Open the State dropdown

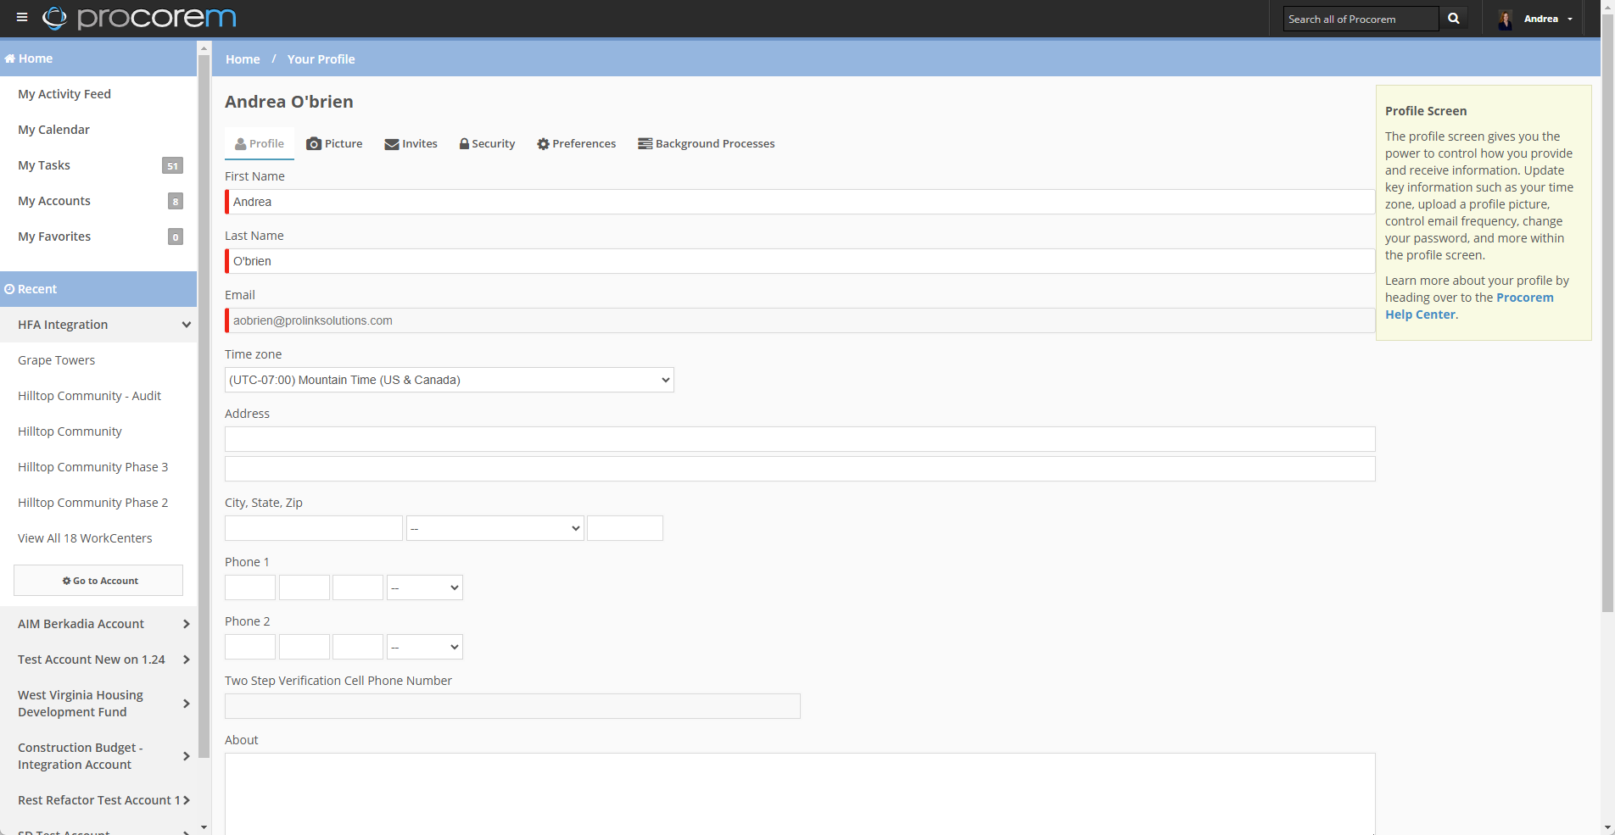495,528
